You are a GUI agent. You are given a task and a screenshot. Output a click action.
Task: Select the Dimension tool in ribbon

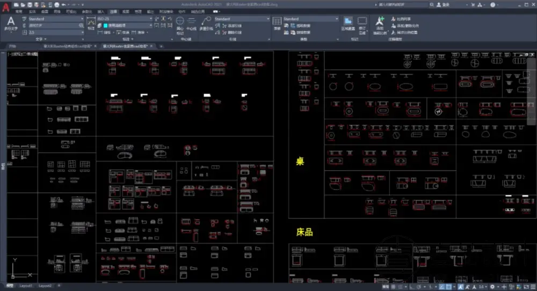pyautogui.click(x=90, y=22)
